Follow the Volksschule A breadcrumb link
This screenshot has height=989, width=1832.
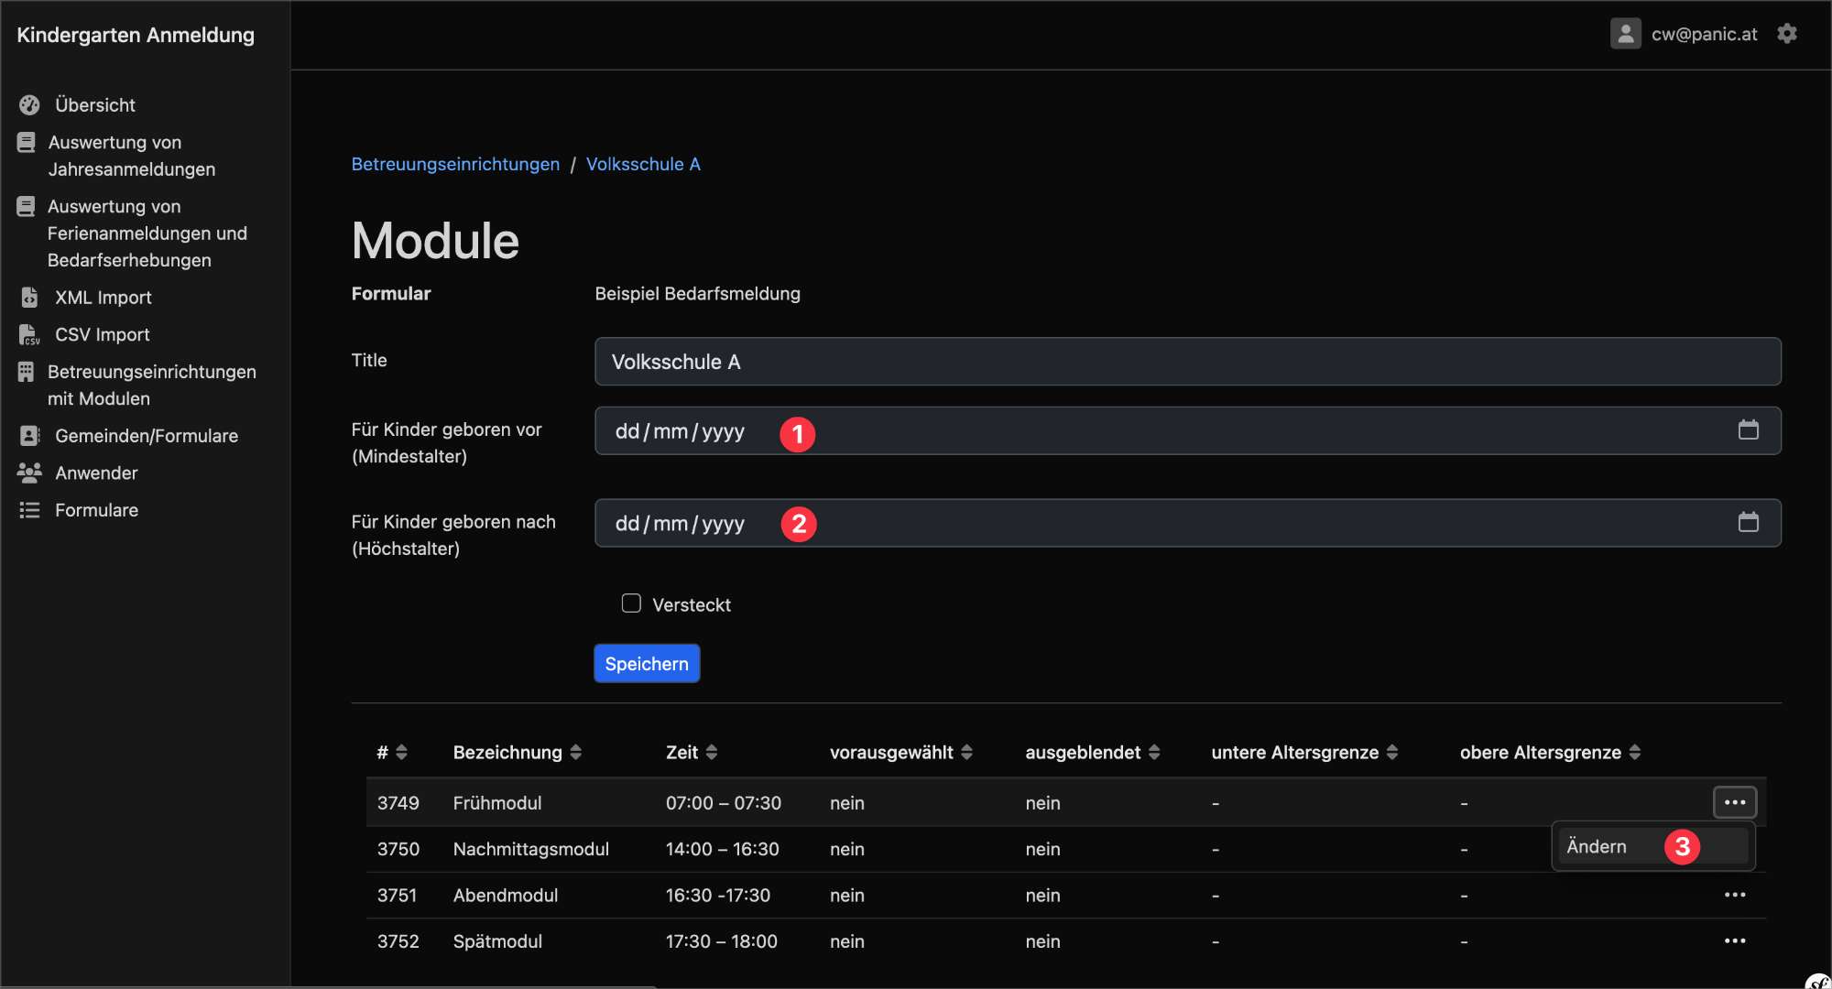643,164
